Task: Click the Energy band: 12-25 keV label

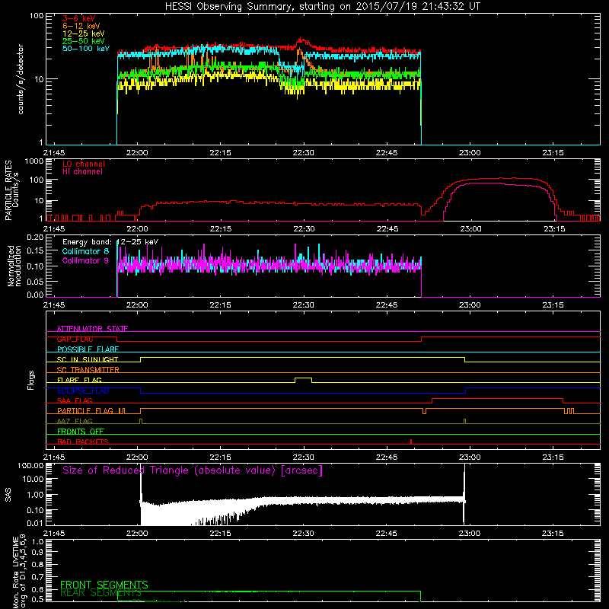Action: (x=110, y=242)
